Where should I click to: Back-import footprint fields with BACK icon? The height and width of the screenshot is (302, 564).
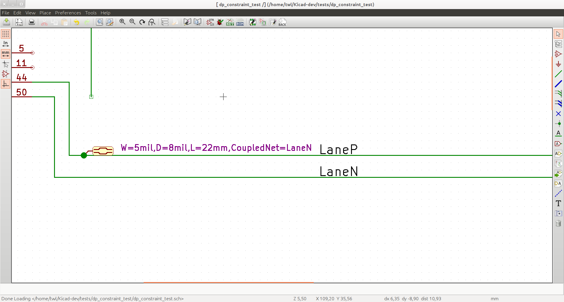[x=283, y=22]
